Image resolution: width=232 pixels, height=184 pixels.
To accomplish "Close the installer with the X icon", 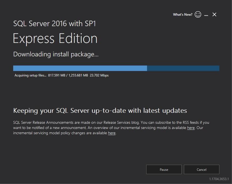I will (x=214, y=15).
